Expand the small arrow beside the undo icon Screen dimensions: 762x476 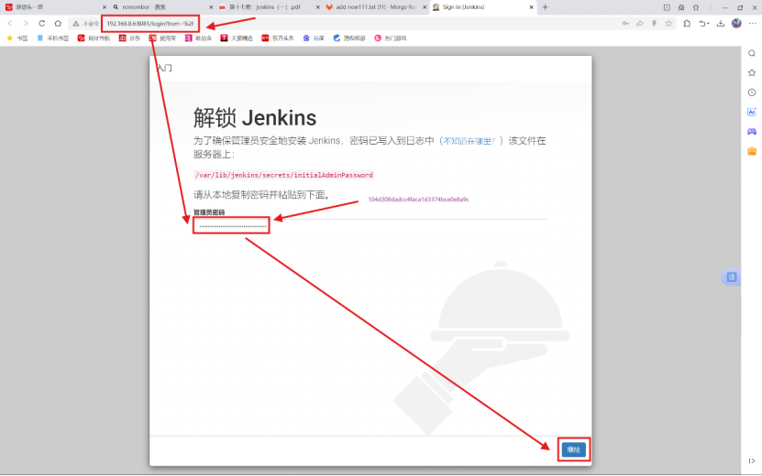[x=708, y=24]
